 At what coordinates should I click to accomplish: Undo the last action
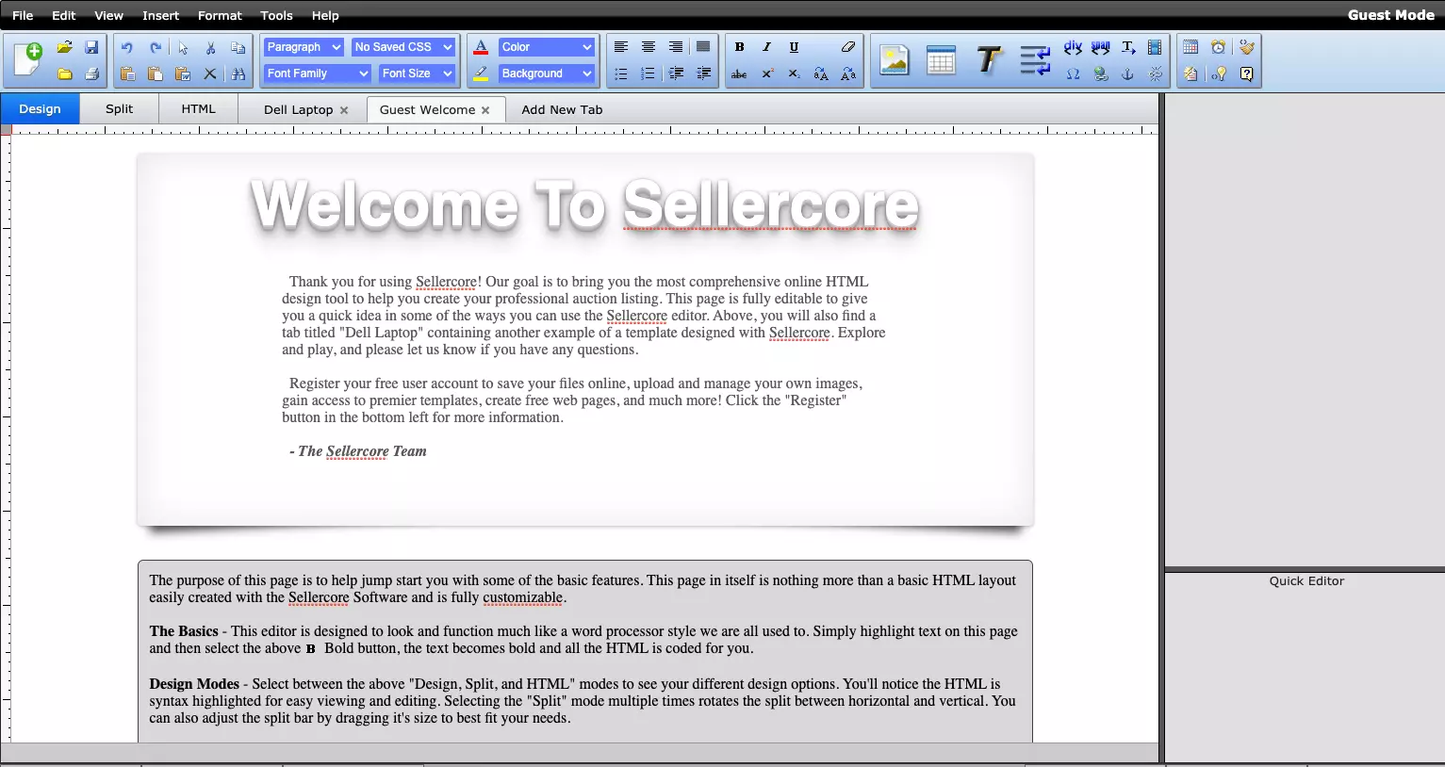tap(127, 47)
